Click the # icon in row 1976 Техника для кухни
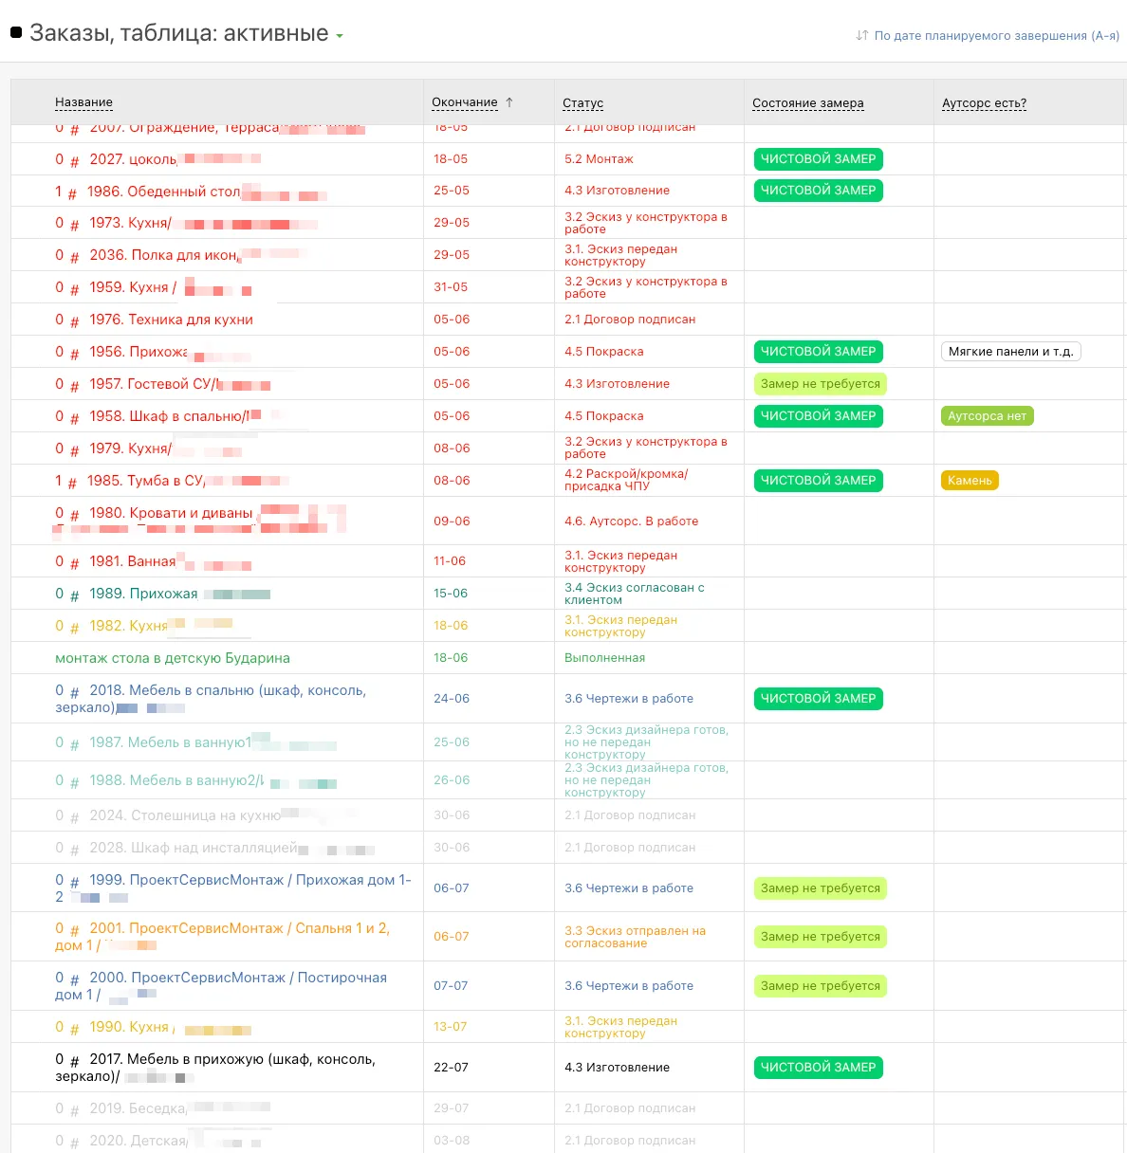The height and width of the screenshot is (1153, 1127). 74,321
